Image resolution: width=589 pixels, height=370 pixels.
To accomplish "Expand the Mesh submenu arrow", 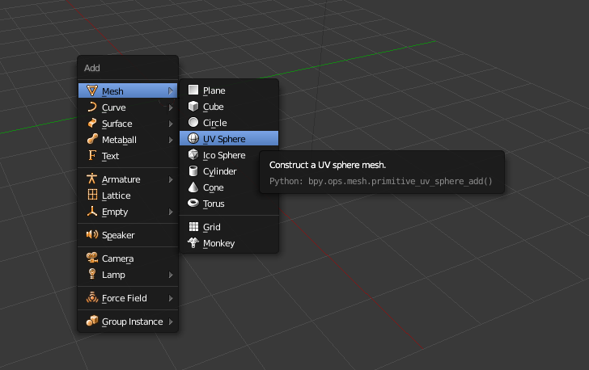I will [171, 90].
